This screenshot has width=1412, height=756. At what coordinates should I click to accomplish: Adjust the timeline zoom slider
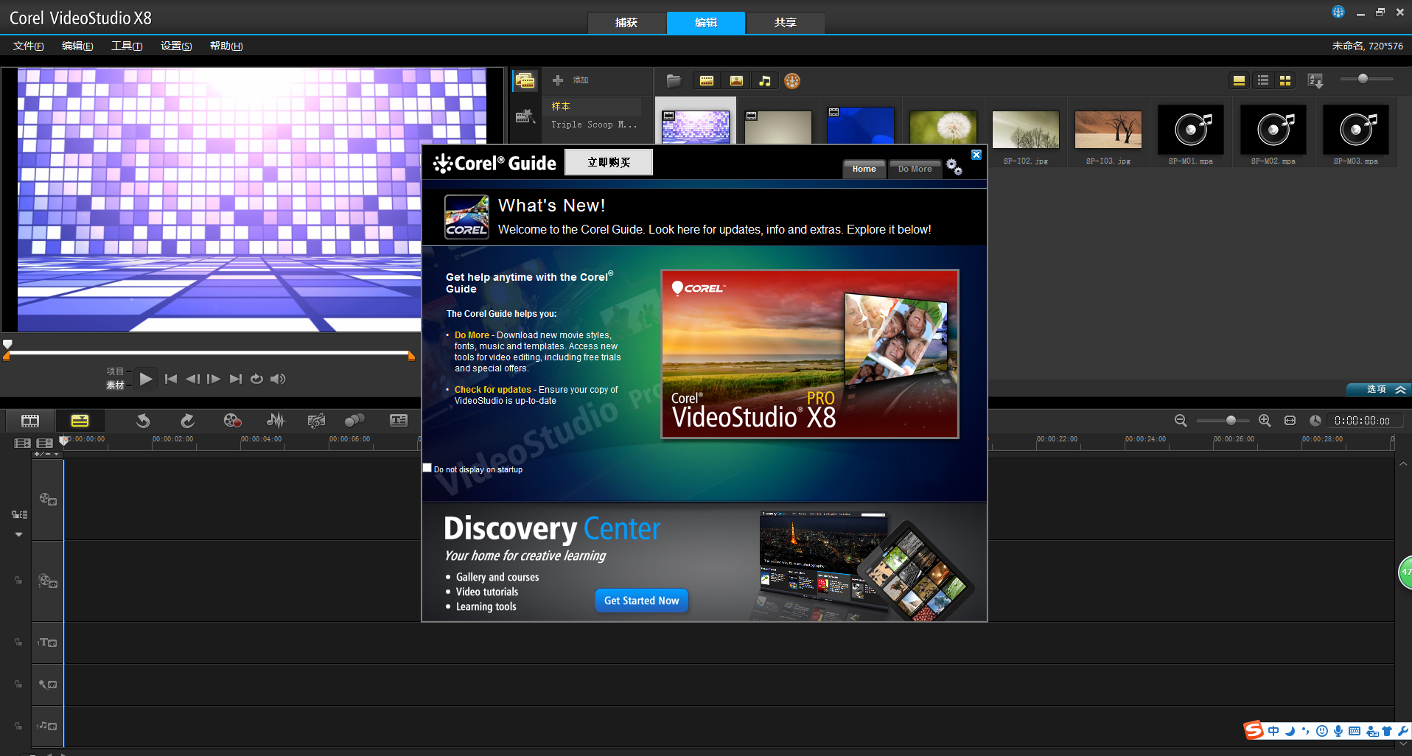tap(1223, 421)
